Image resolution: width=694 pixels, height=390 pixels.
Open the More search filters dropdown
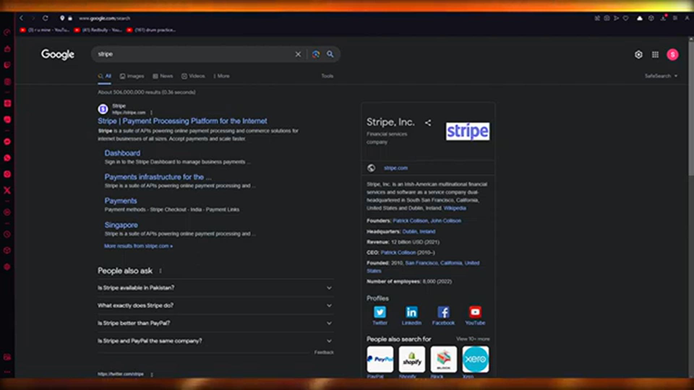click(221, 76)
